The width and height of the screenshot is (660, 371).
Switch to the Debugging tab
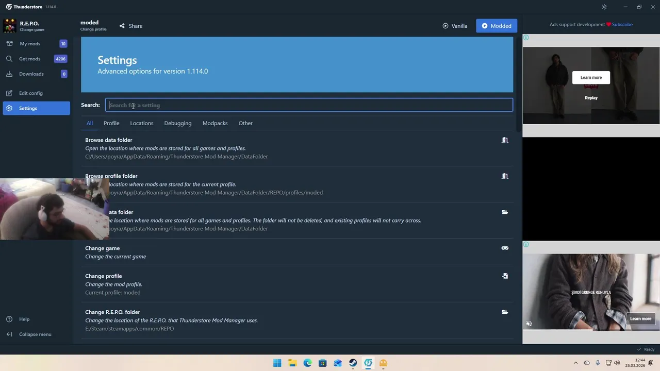coord(178,123)
